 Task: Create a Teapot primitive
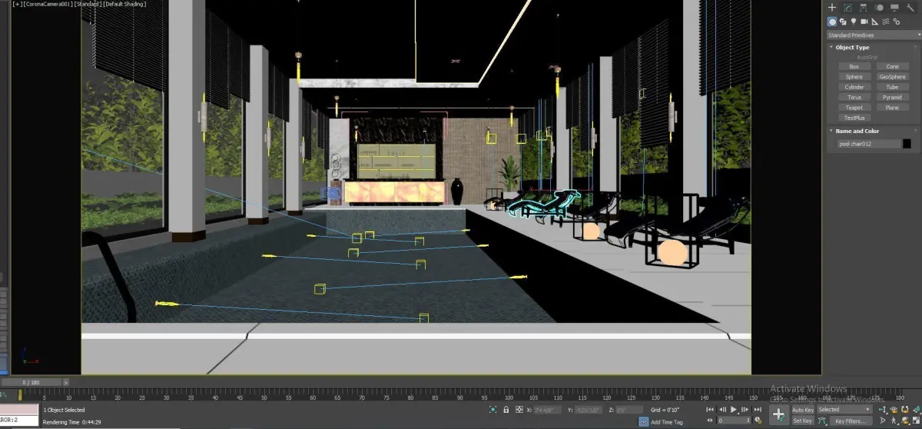(854, 108)
